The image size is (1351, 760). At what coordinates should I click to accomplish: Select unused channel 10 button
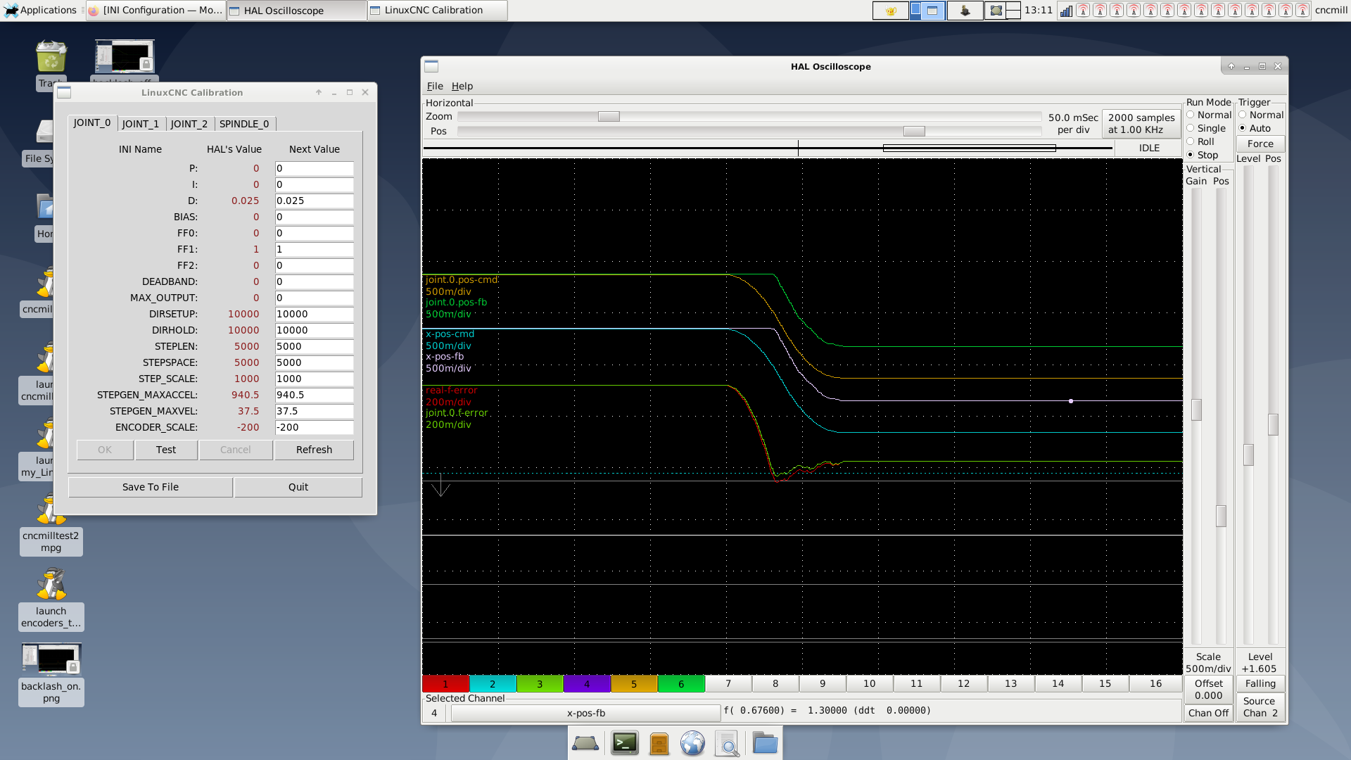(x=870, y=683)
